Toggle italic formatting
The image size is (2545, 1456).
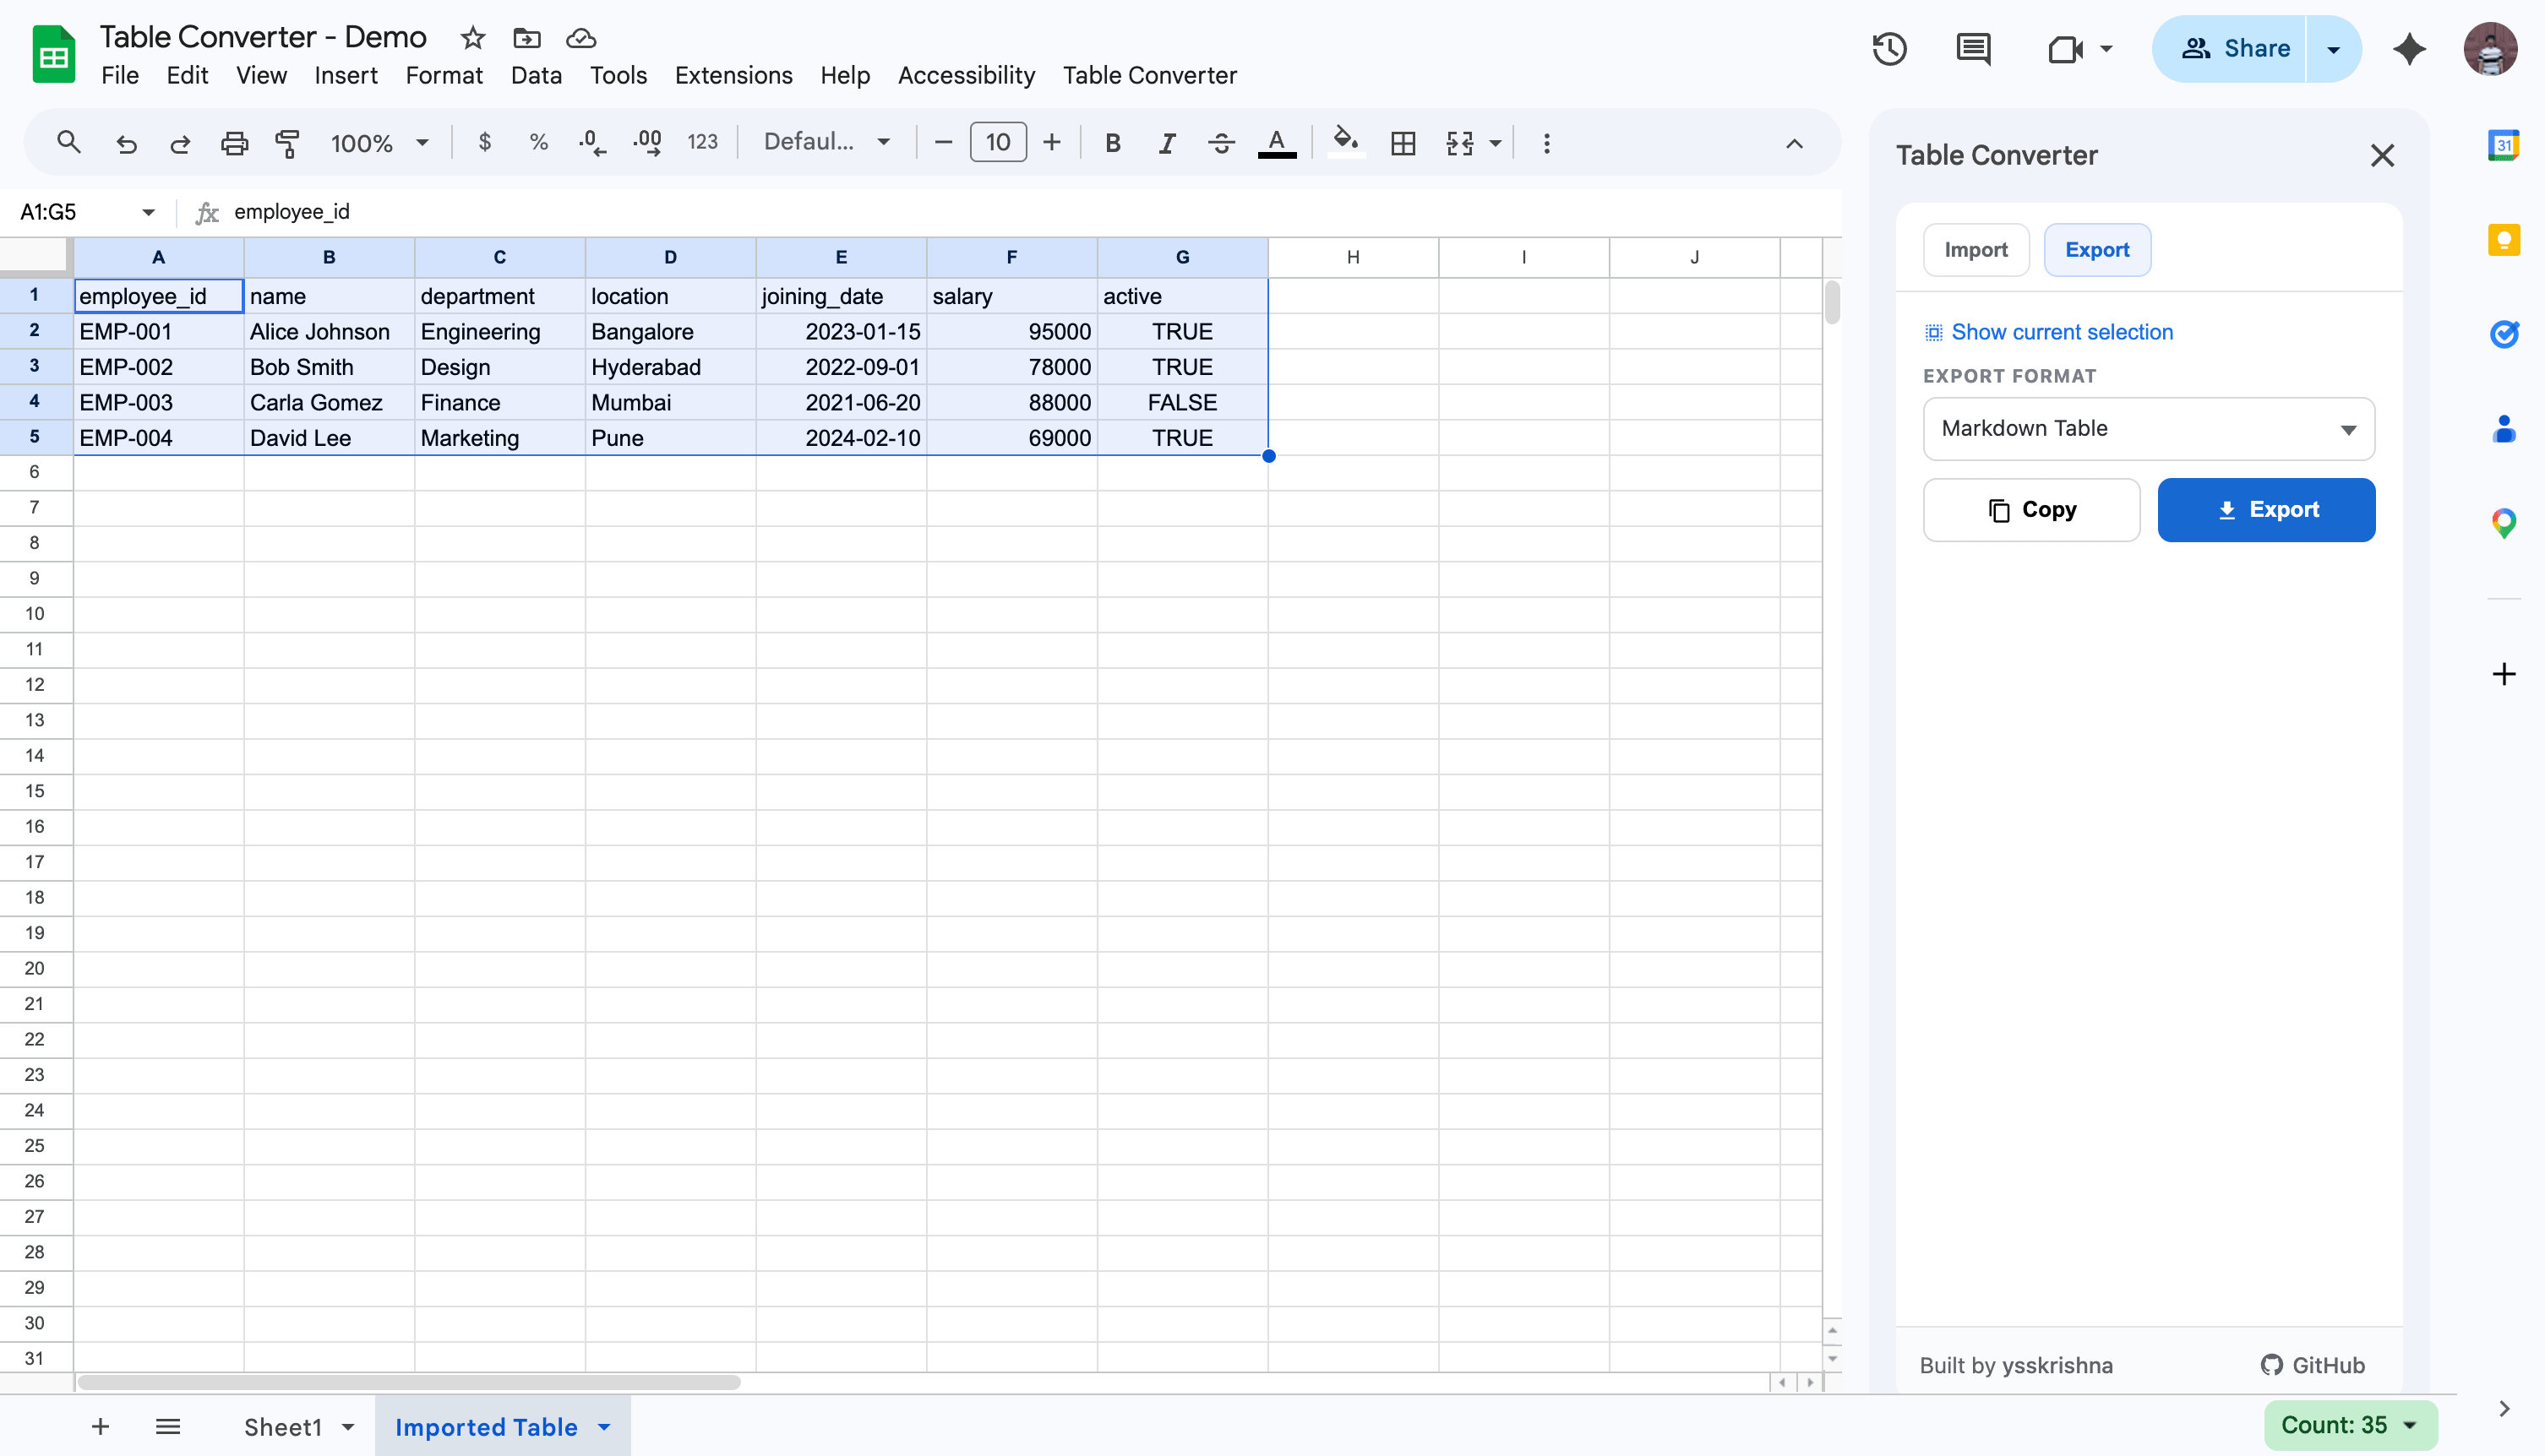point(1166,143)
